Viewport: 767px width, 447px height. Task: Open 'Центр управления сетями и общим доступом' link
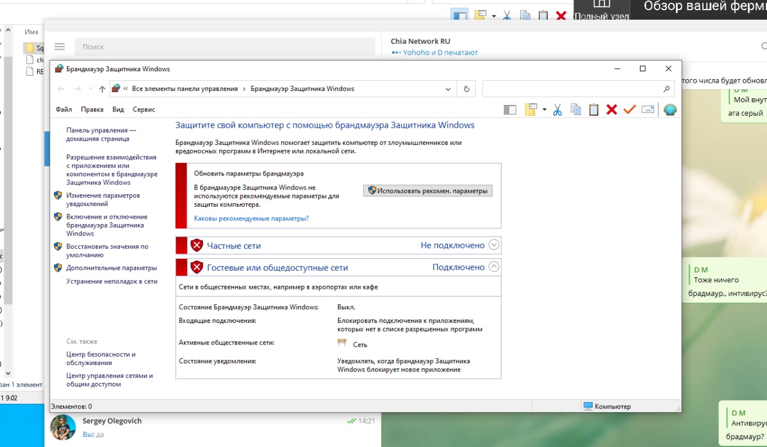click(110, 380)
